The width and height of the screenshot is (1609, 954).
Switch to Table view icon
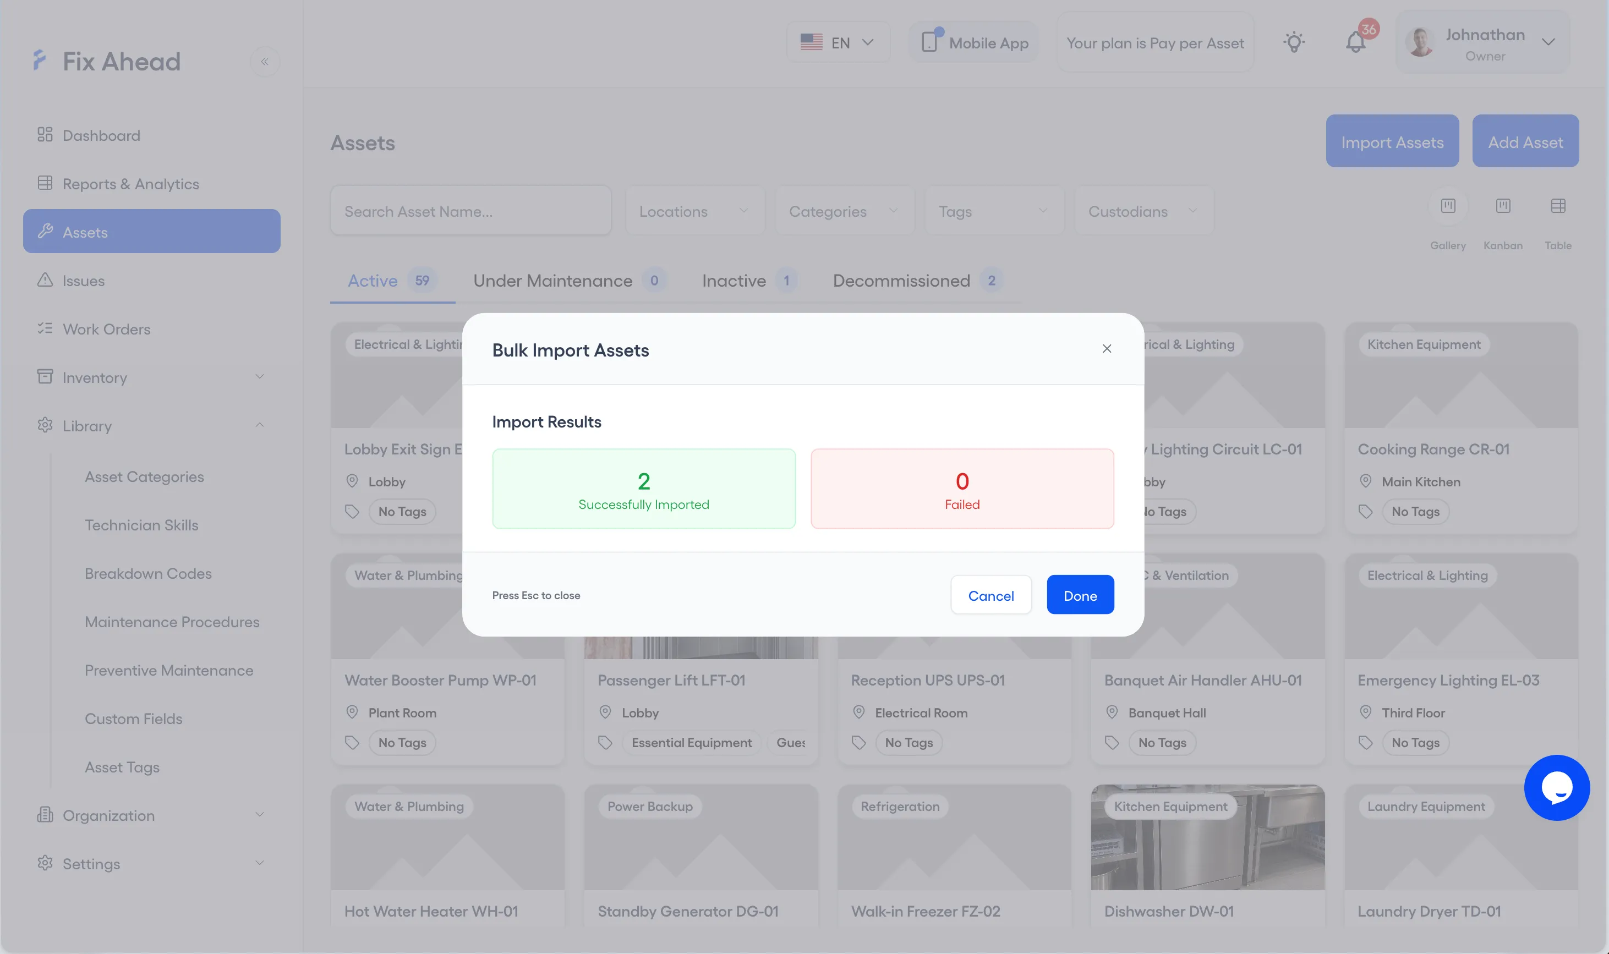(1558, 206)
